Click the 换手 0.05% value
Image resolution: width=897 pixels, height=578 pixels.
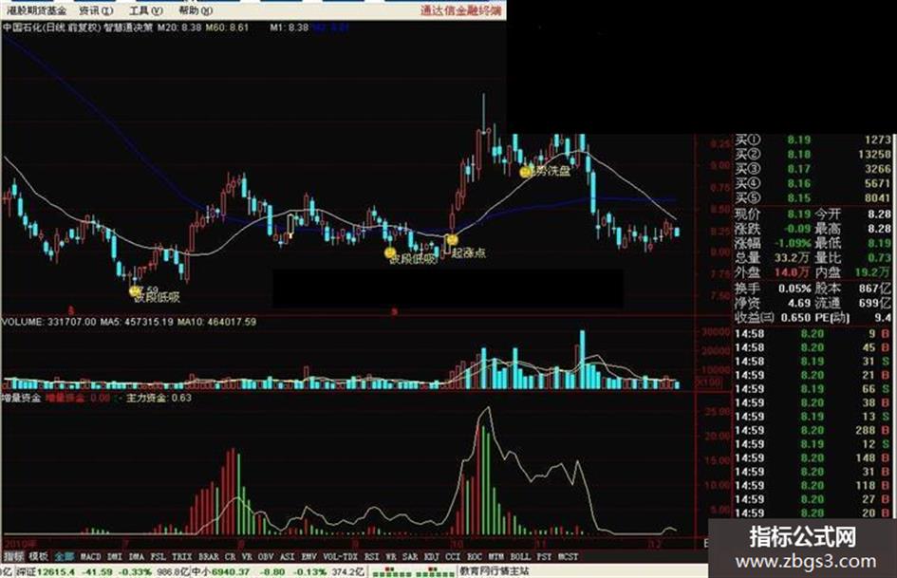tap(794, 289)
